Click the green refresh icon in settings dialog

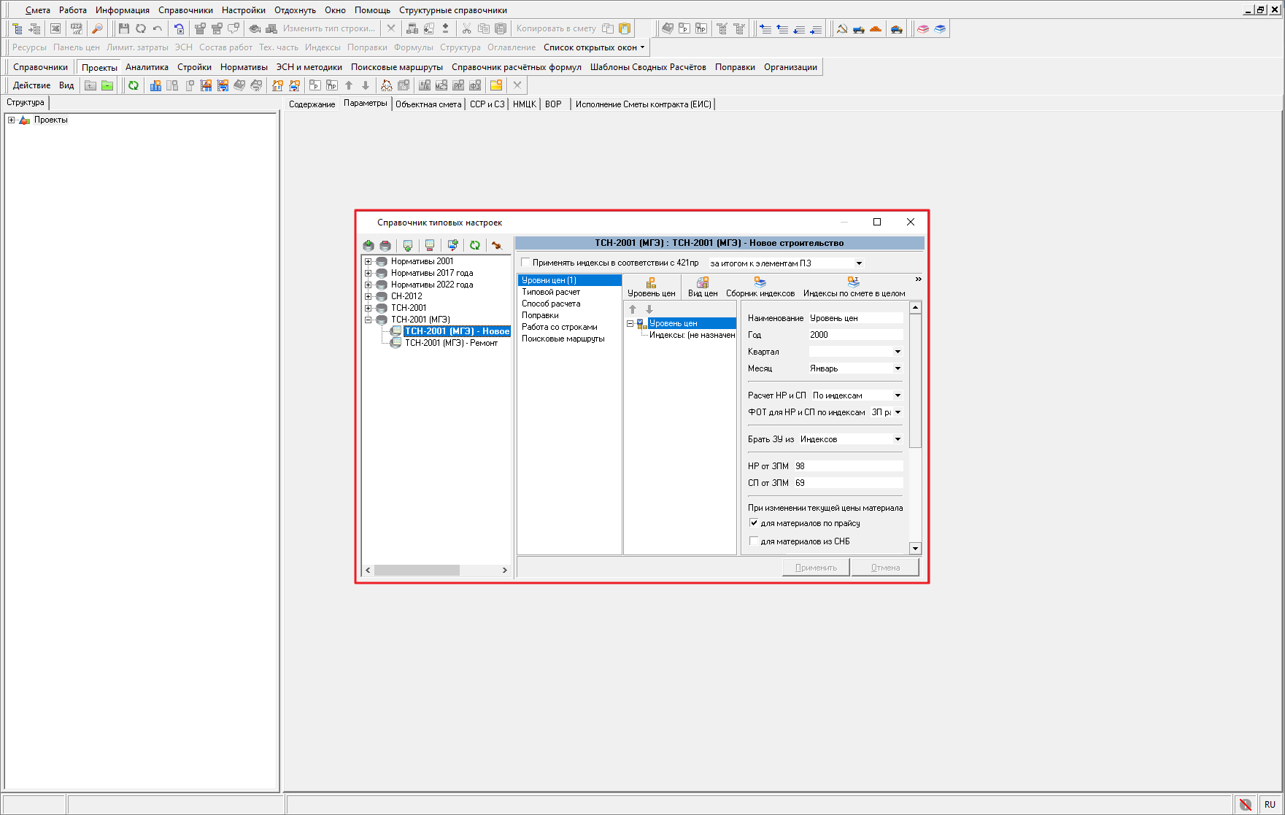click(475, 246)
